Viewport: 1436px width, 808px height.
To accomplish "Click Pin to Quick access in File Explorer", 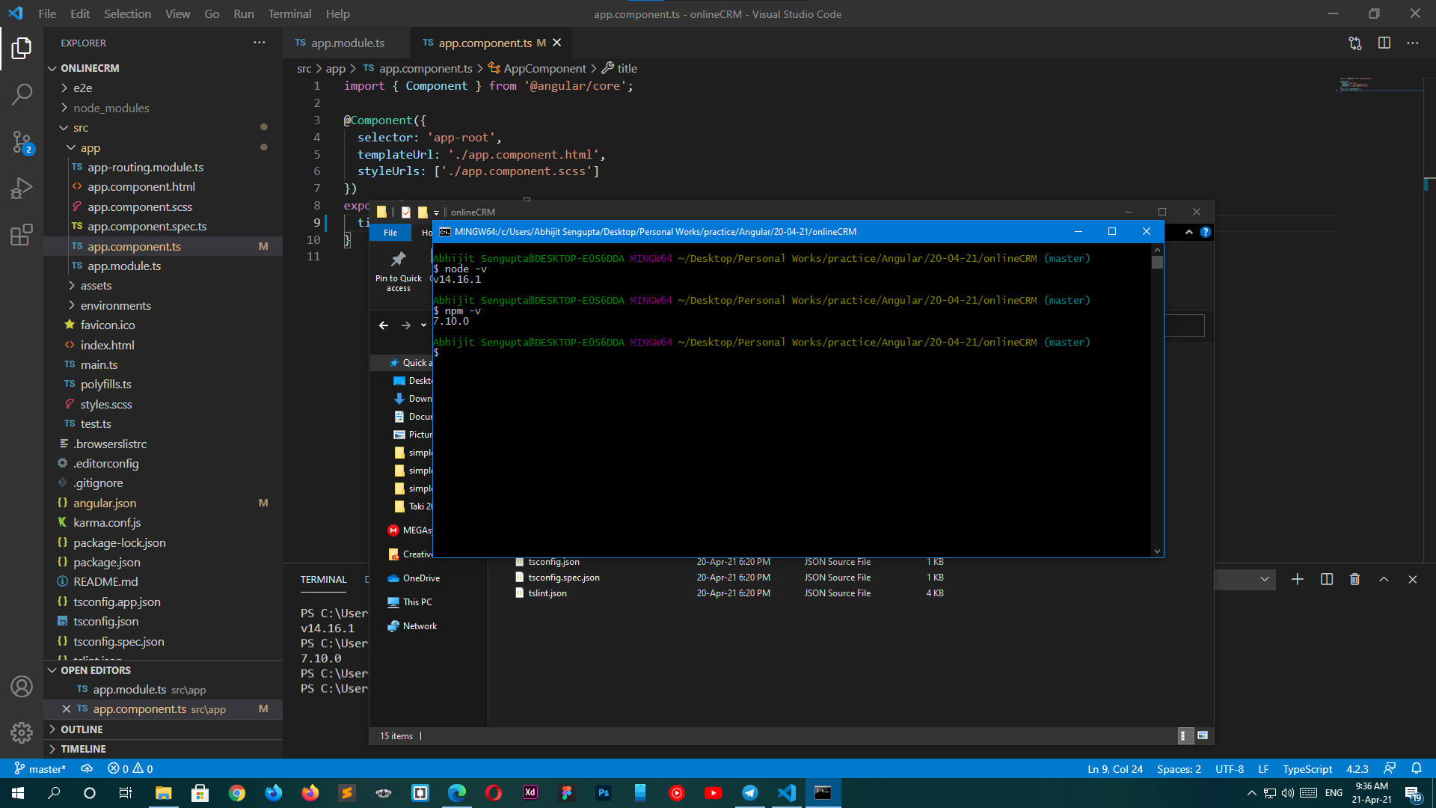I will pyautogui.click(x=399, y=272).
